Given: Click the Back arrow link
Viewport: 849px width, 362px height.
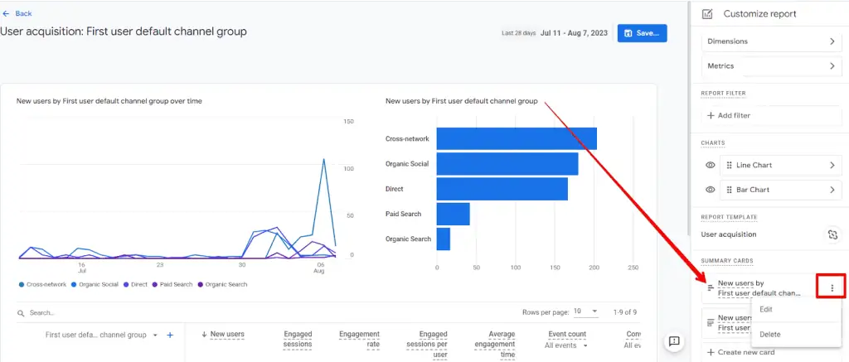Looking at the screenshot, I should [x=17, y=13].
